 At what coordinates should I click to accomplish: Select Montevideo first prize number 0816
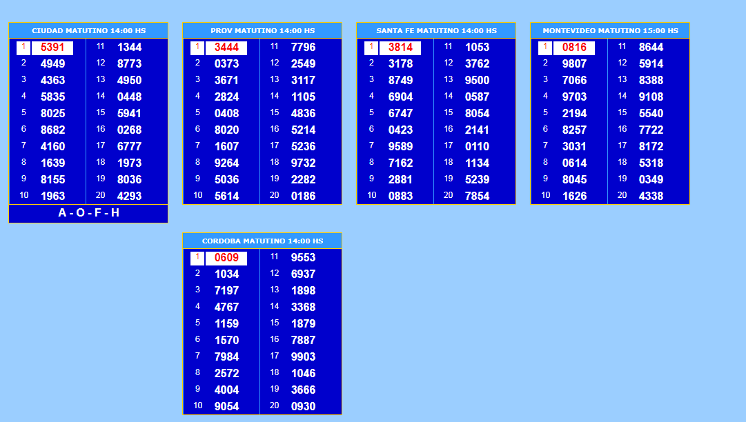(x=574, y=48)
